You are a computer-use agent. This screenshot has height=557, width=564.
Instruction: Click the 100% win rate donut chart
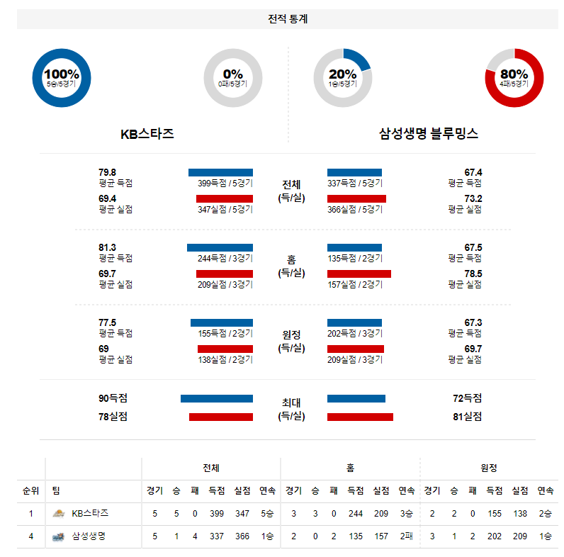coord(62,78)
